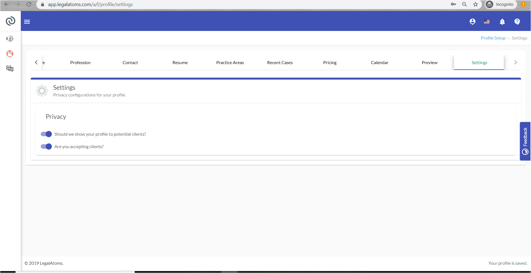Toggle accepting clients switch

[x=46, y=146]
